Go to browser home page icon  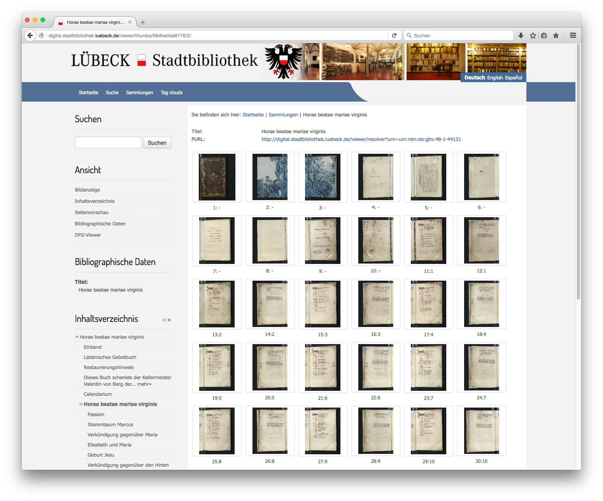coord(556,35)
